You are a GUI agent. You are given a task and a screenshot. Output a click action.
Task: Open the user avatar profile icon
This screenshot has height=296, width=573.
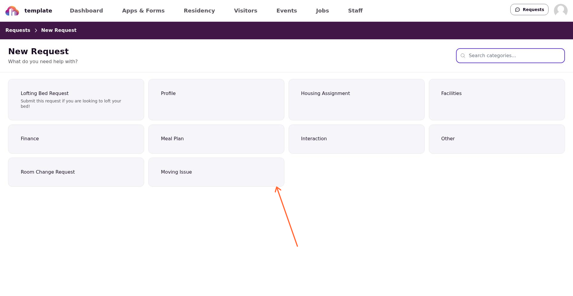pos(560,11)
